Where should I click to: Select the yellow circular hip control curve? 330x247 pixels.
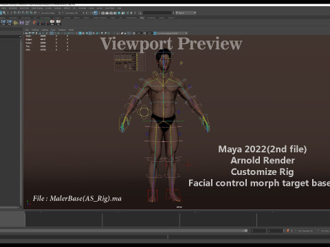click(144, 112)
